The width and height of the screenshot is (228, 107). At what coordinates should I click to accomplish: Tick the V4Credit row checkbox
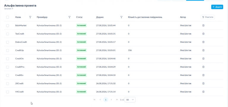pyautogui.click(x=7, y=92)
